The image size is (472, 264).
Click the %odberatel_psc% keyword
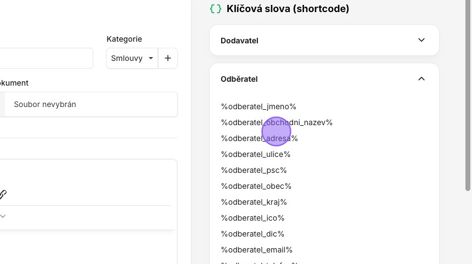[x=254, y=170]
